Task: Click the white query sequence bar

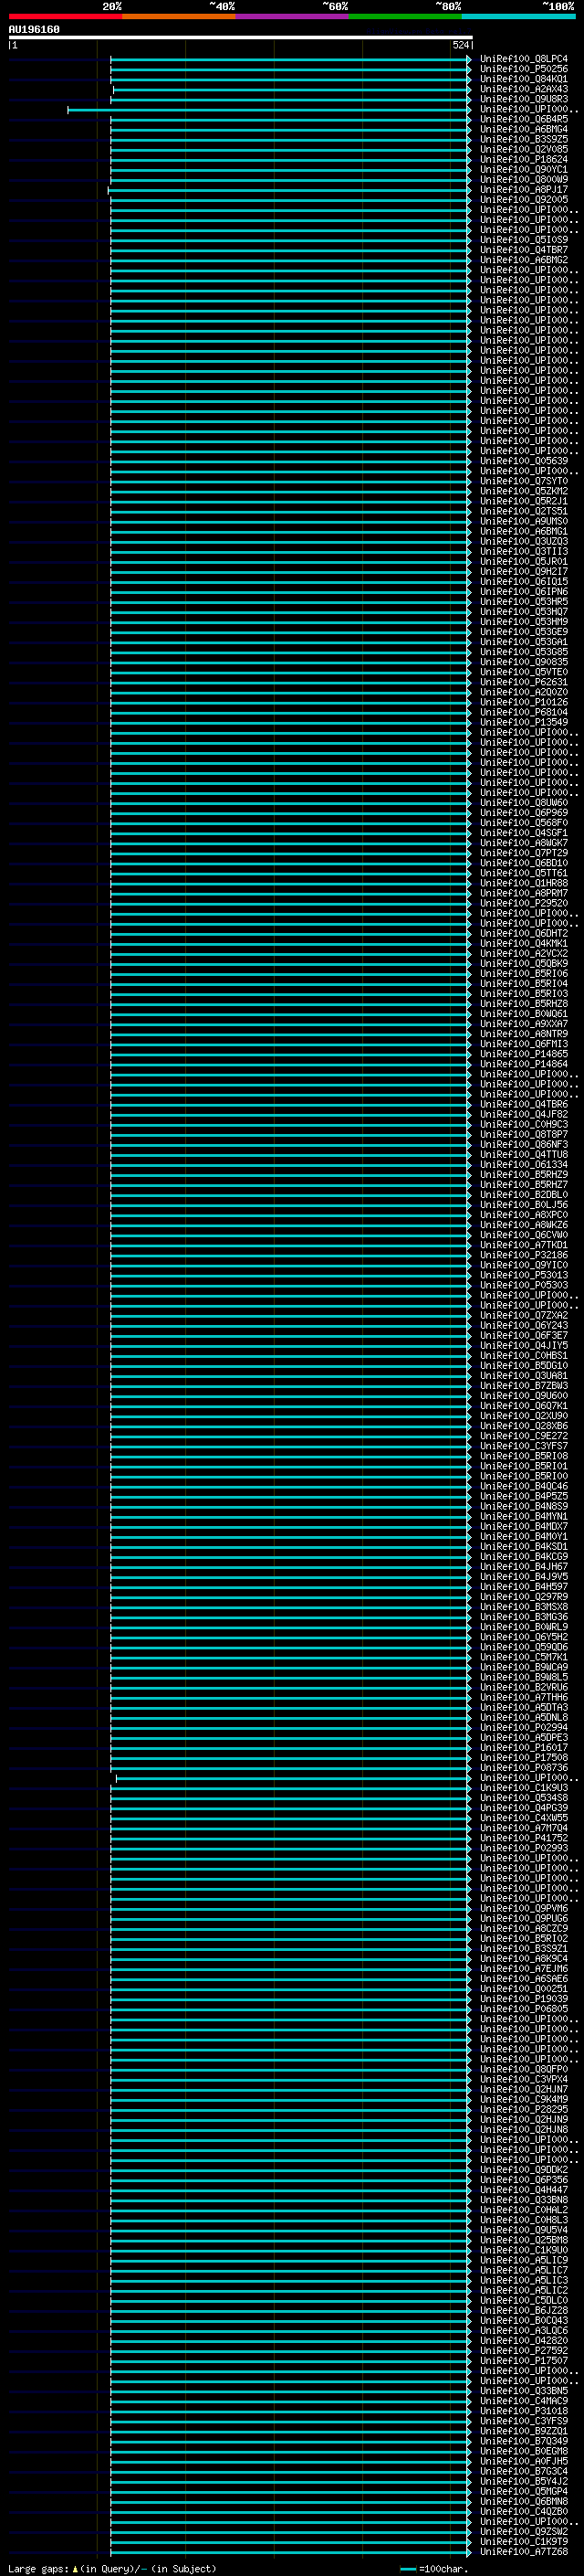Action: click(241, 38)
